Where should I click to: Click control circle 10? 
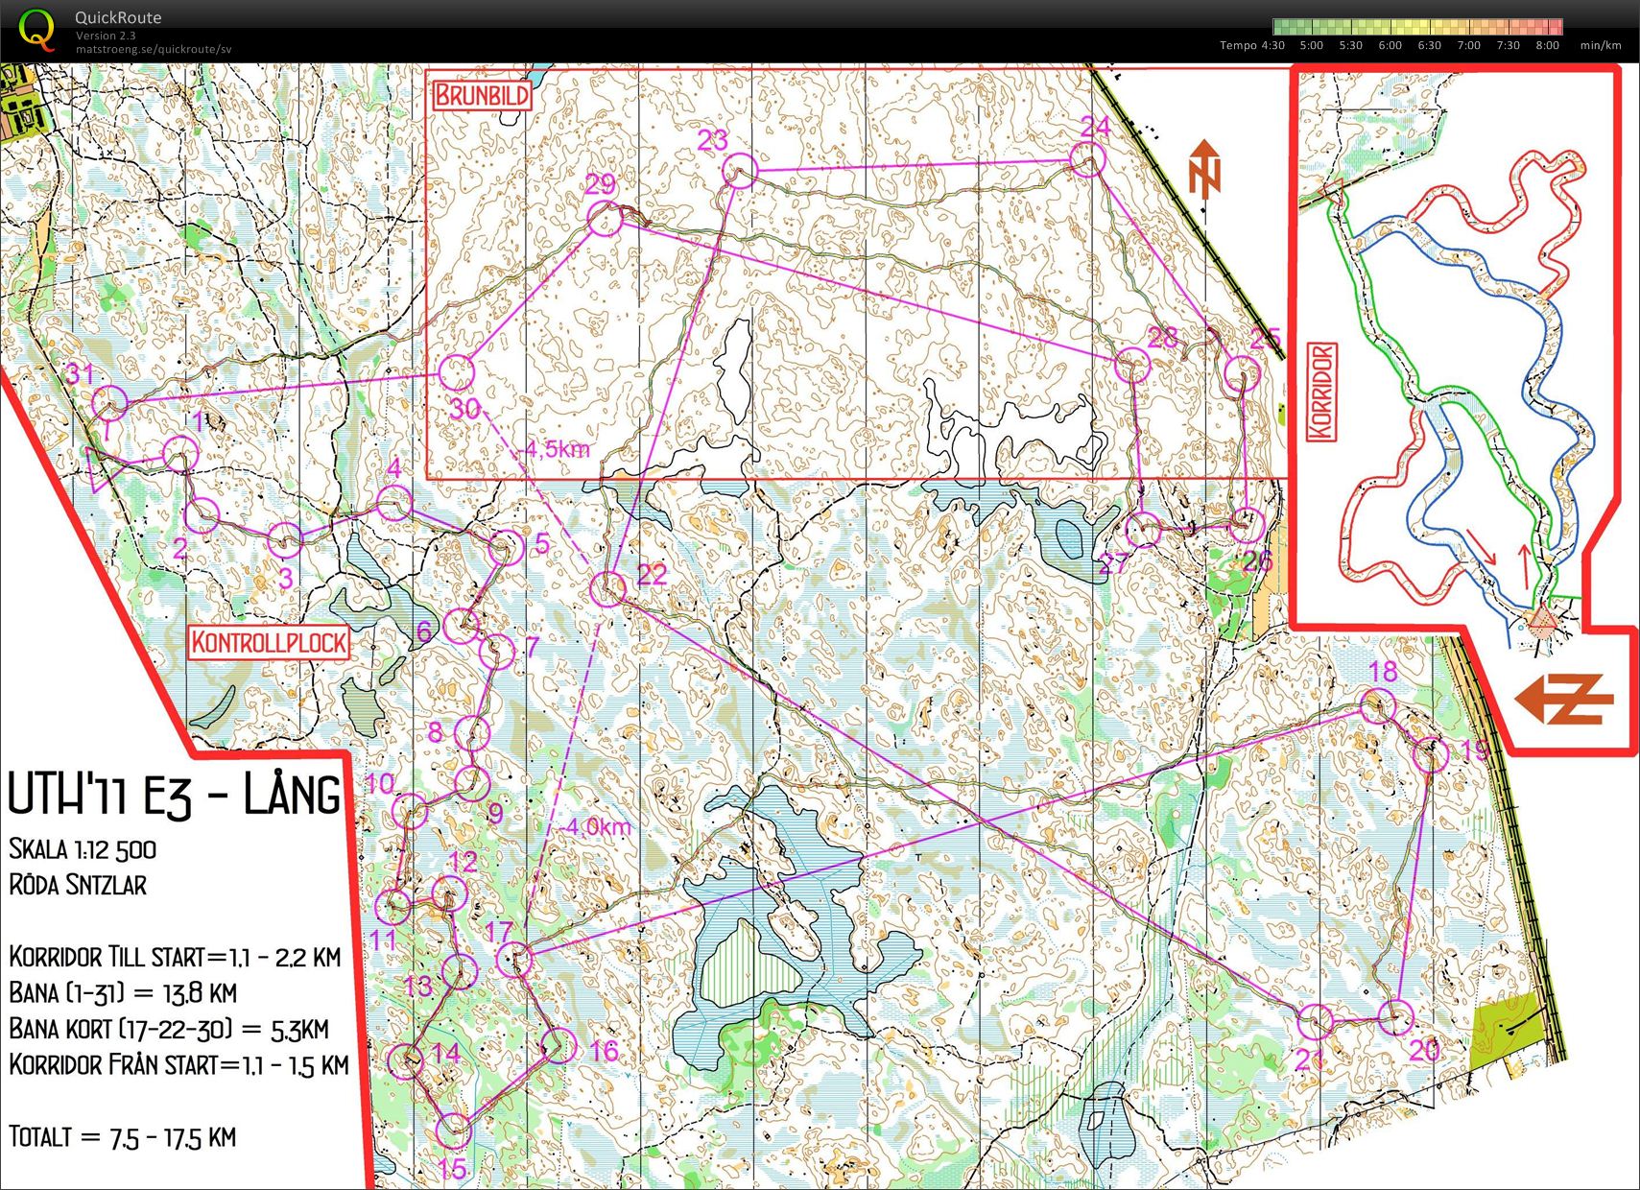point(410,812)
